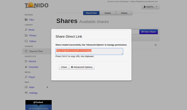187x110 pixels.
Task: Click the Recent clock icon
Action: (26, 61)
